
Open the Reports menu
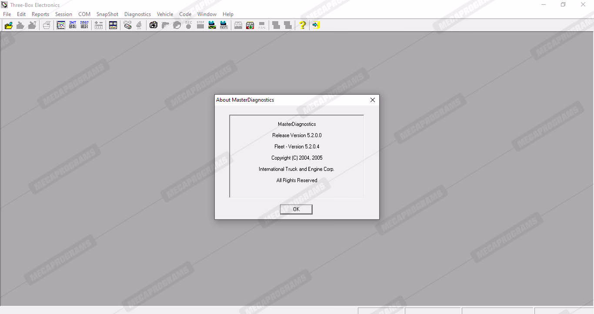click(40, 14)
